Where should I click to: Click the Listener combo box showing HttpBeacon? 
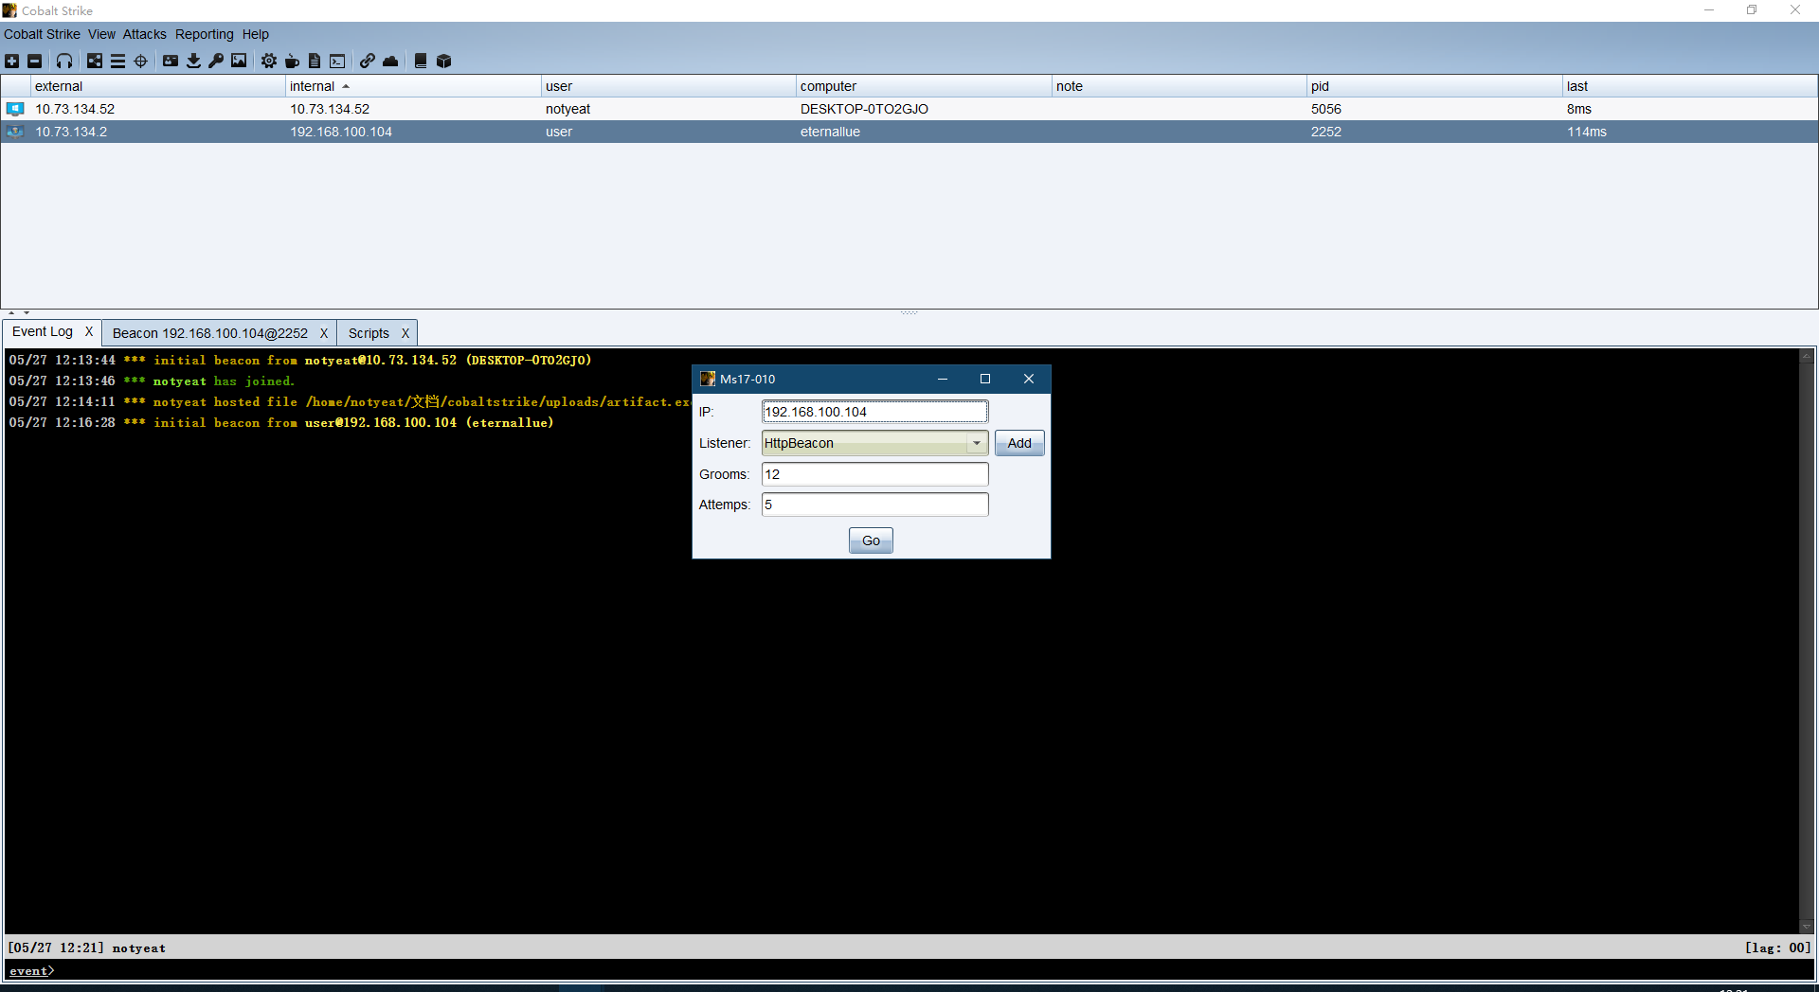[874, 443]
